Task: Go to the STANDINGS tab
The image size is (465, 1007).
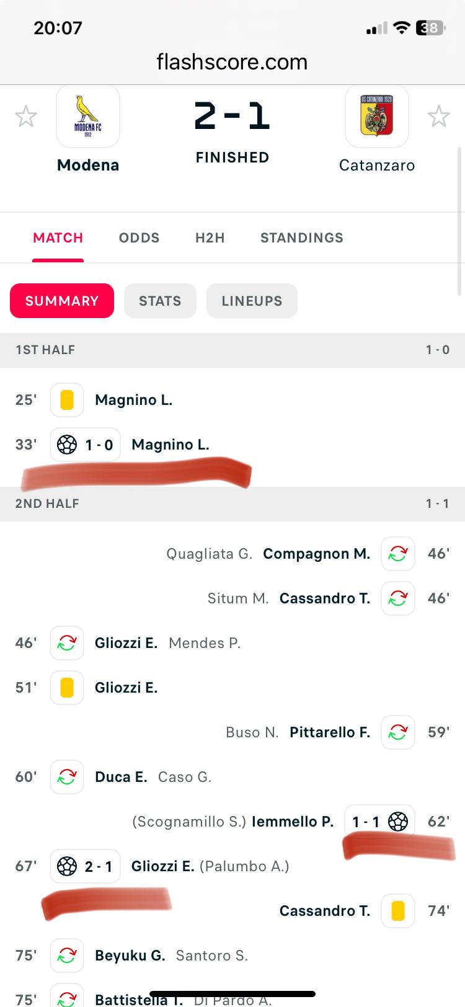Action: [x=302, y=238]
